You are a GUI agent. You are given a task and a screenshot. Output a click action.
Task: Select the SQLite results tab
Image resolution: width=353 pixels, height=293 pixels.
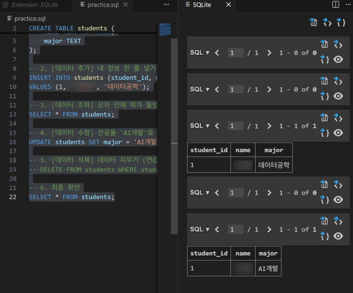[x=202, y=5]
